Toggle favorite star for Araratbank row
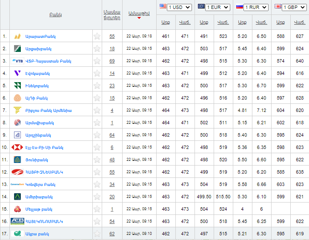This screenshot has height=240, width=309. coord(97,37)
